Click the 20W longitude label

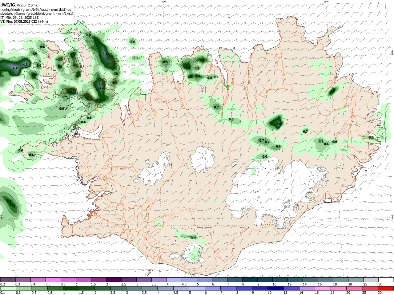click(x=164, y=2)
